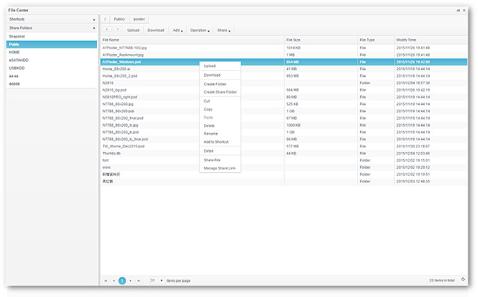The height and width of the screenshot is (297, 478).
Task: Expand the Shortcuts panel
Action: [x=94, y=20]
